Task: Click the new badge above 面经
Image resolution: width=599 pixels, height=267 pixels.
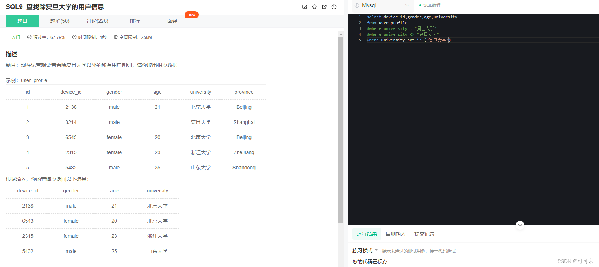Action: tap(191, 15)
